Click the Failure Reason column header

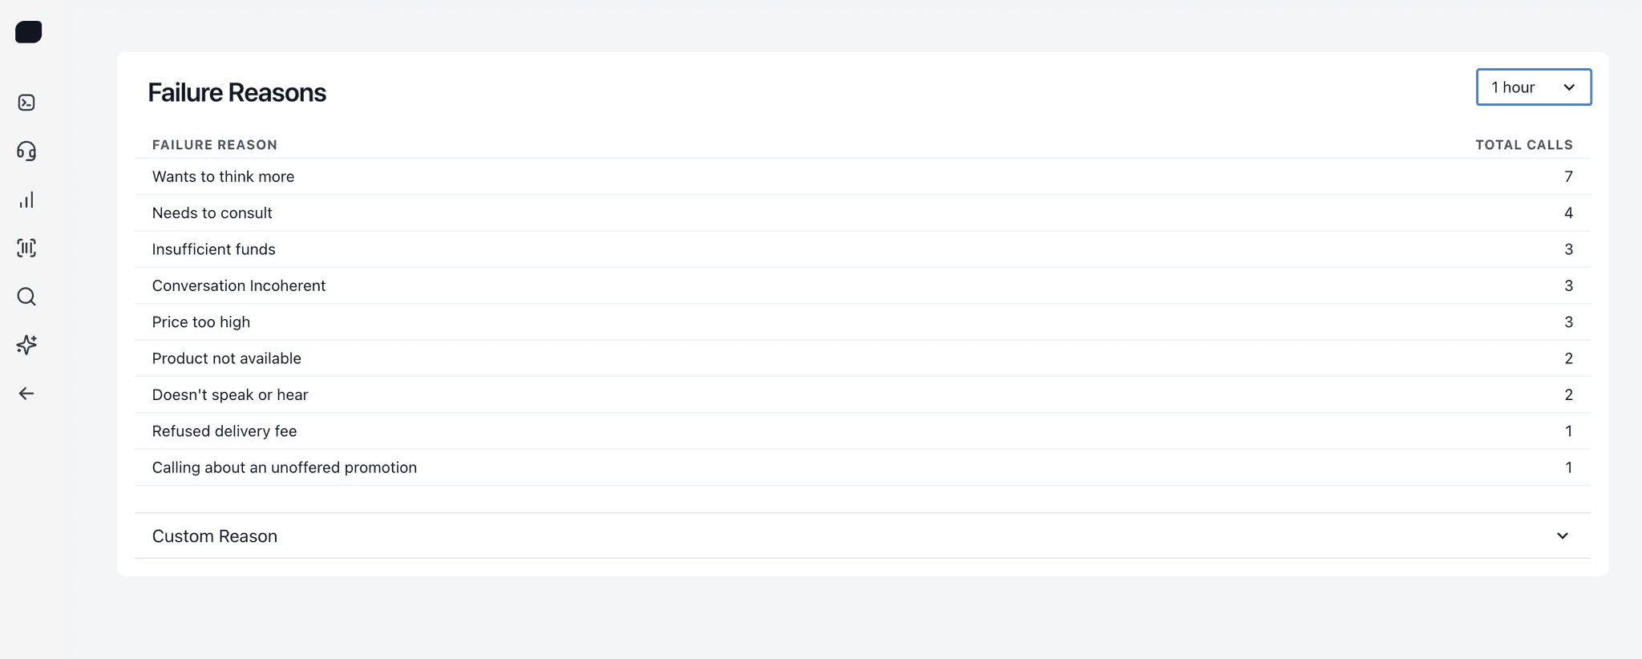tap(215, 145)
